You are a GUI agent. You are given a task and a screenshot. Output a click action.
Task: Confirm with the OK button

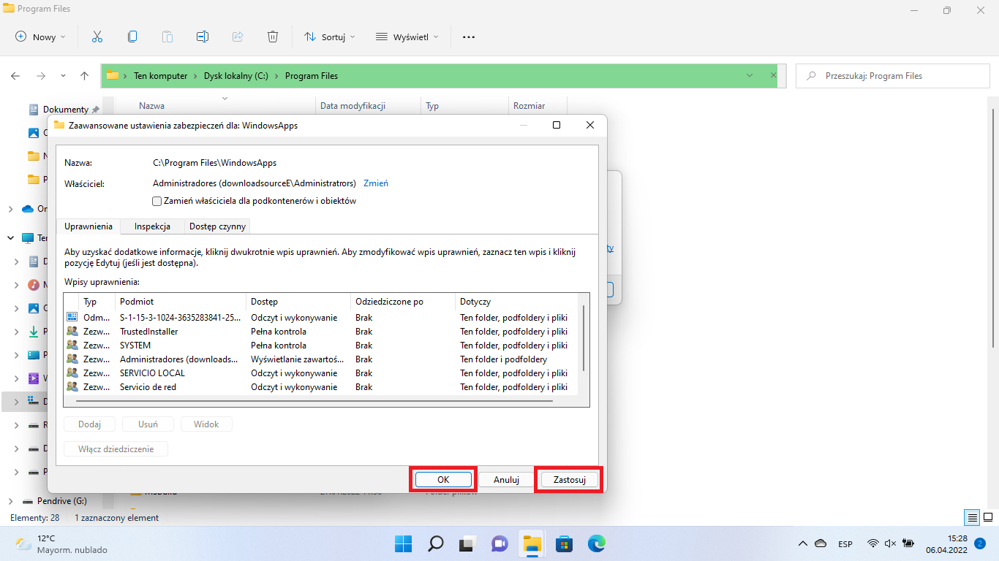pyautogui.click(x=443, y=480)
